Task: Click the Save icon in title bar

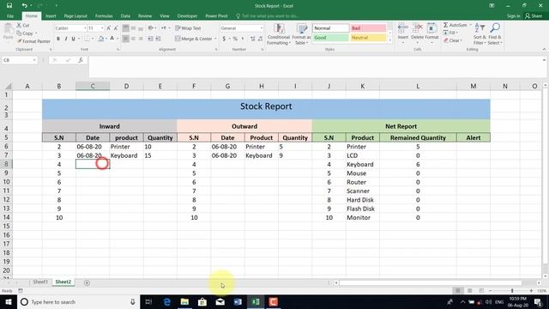Action: (x=9, y=6)
